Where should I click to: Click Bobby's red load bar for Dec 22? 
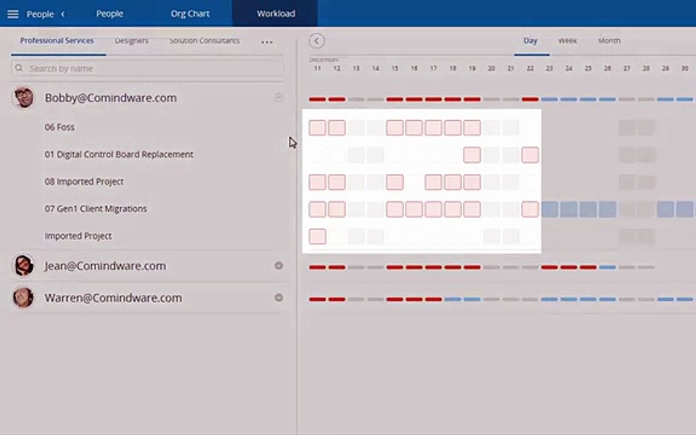click(x=530, y=100)
